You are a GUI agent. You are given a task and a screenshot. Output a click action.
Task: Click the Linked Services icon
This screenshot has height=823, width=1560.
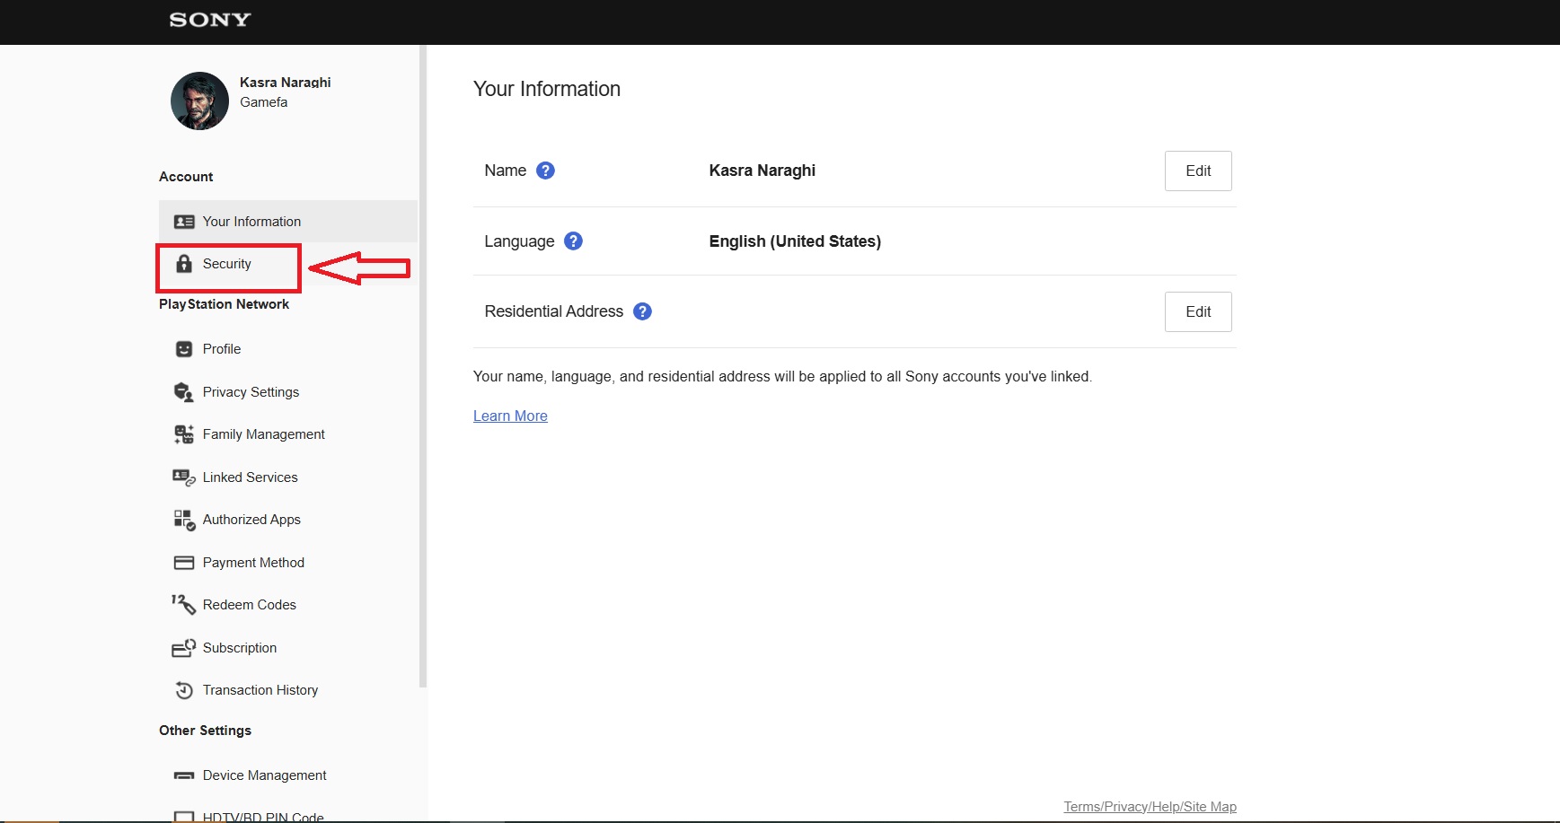pos(183,477)
